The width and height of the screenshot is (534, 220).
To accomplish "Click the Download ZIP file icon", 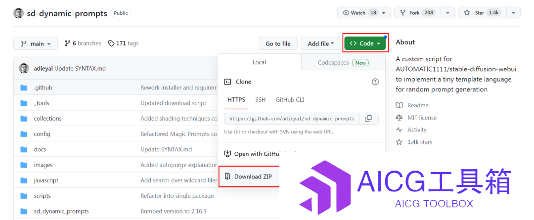I will click(227, 176).
